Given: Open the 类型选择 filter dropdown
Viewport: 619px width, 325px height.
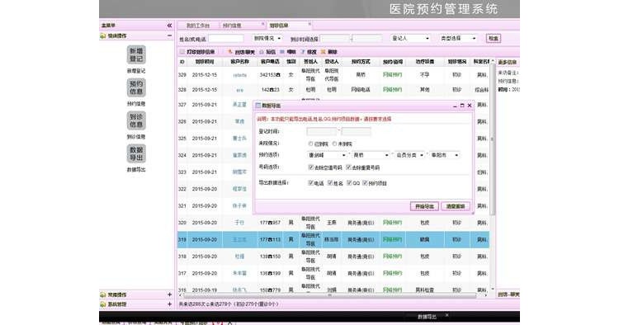Looking at the screenshot, I should [x=458, y=38].
